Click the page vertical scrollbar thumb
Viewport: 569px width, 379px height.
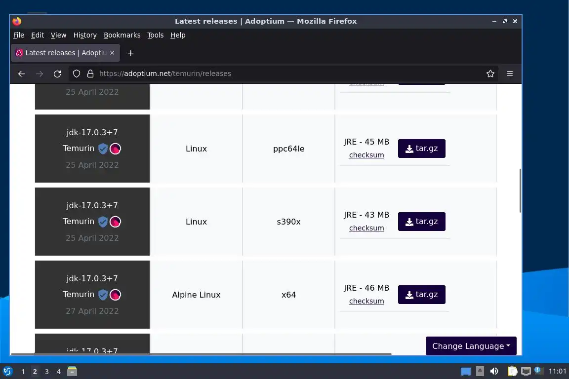(x=520, y=190)
